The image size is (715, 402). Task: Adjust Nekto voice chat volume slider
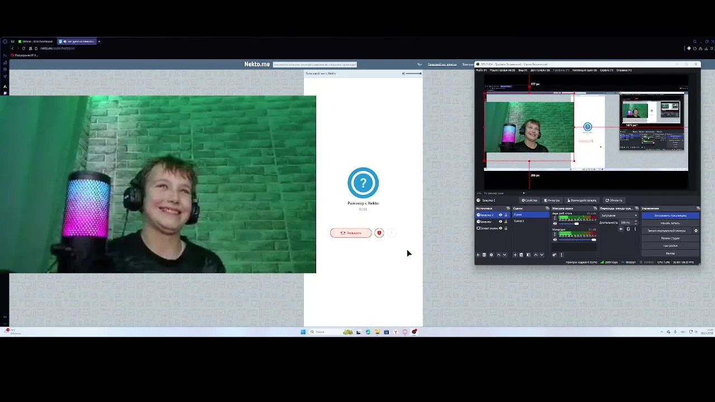[x=413, y=74]
